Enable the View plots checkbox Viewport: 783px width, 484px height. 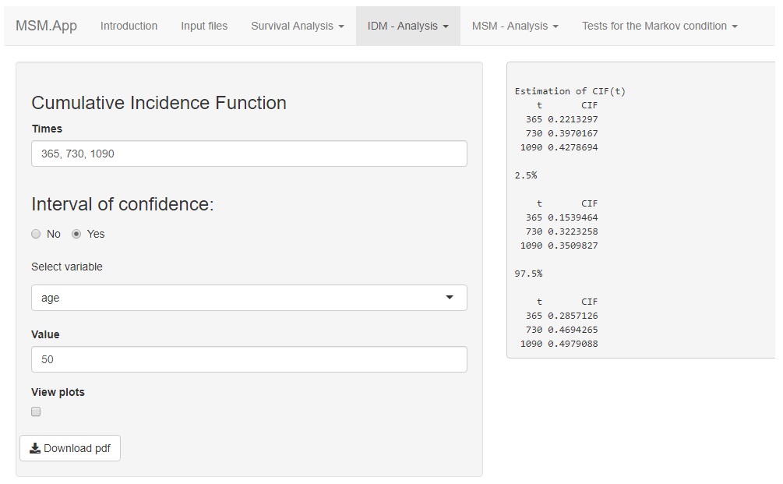[36, 412]
